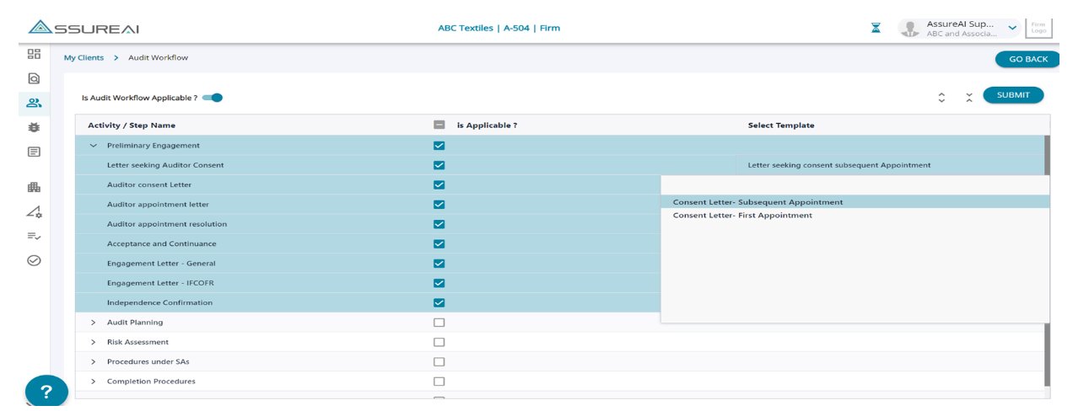Open the dashboard grid icon in sidebar

[34, 54]
